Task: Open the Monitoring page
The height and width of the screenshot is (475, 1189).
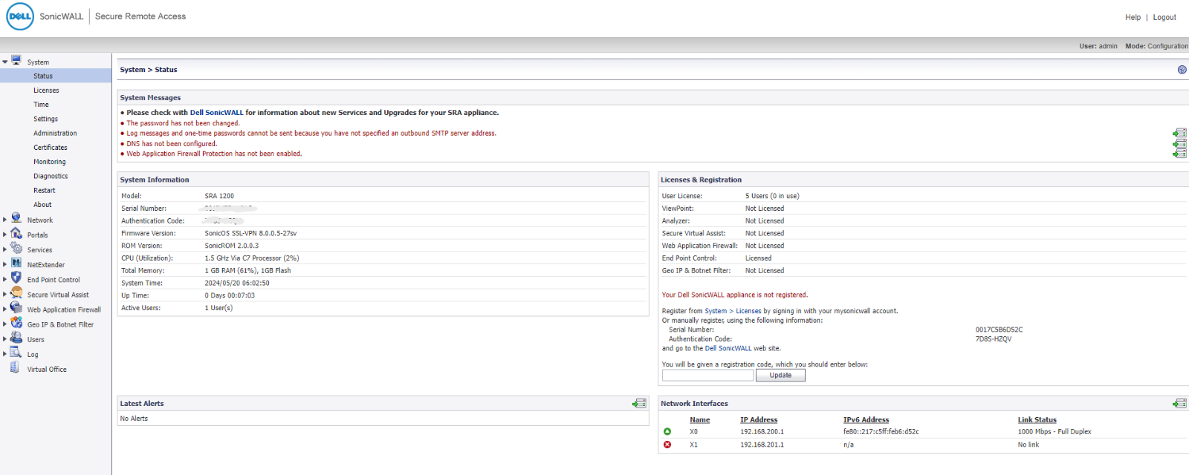Action: (x=49, y=162)
